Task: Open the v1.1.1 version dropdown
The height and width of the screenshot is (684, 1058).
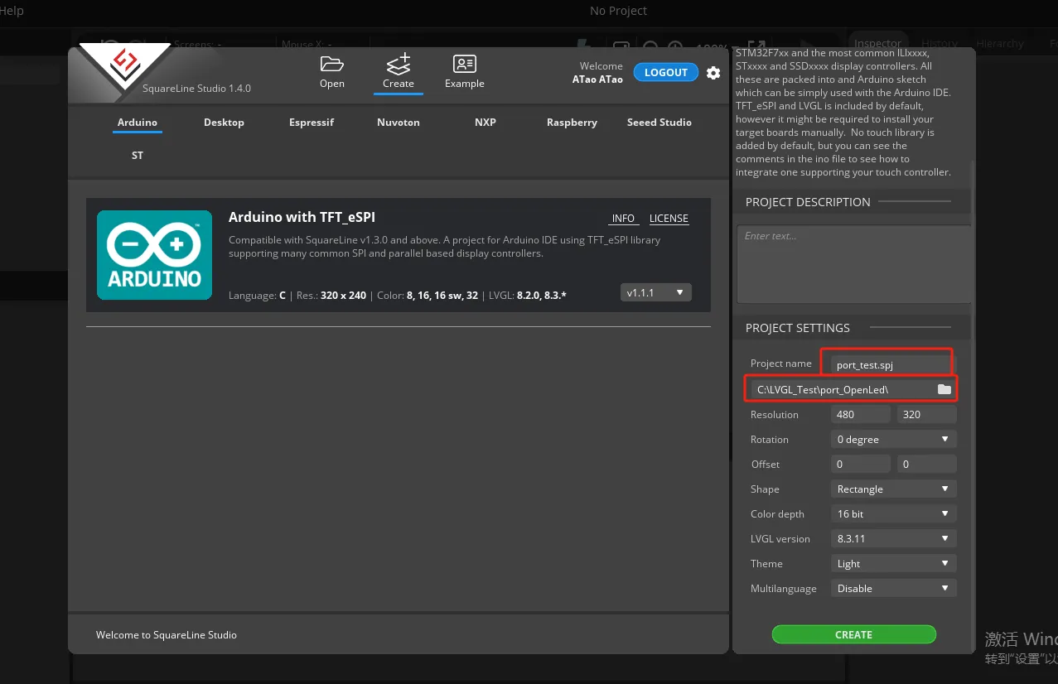Action: click(x=655, y=292)
